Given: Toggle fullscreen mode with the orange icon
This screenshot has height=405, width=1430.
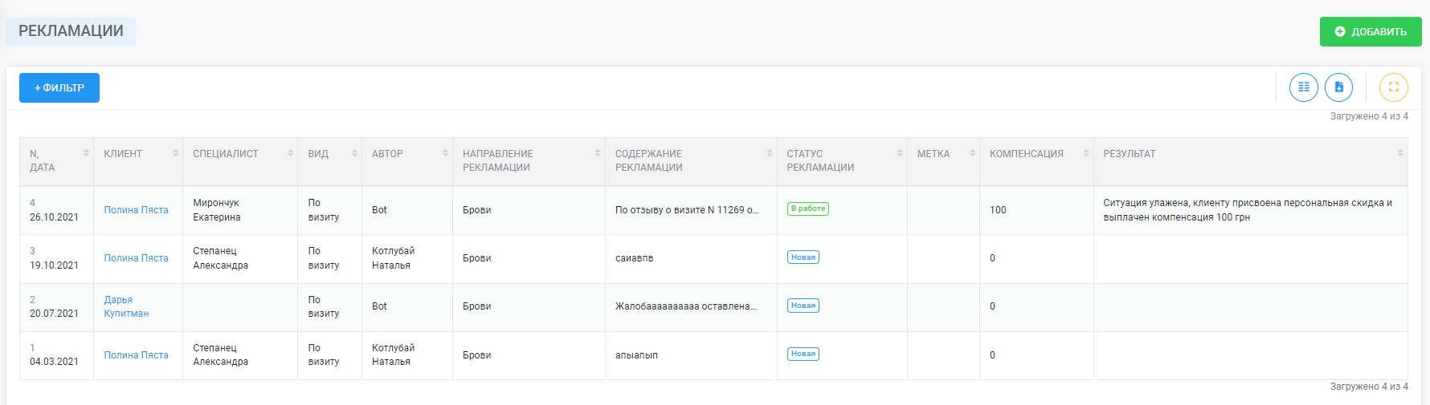Looking at the screenshot, I should click(x=1393, y=87).
